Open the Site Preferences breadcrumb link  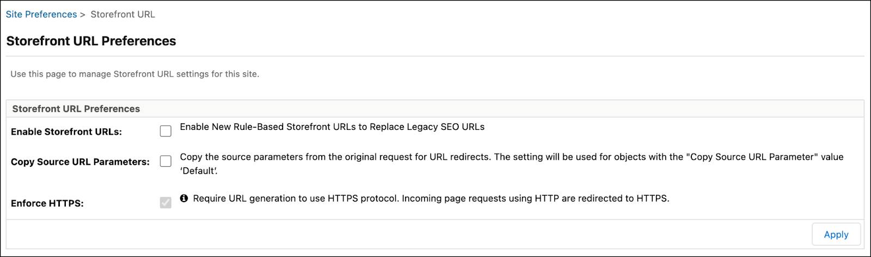[x=41, y=14]
